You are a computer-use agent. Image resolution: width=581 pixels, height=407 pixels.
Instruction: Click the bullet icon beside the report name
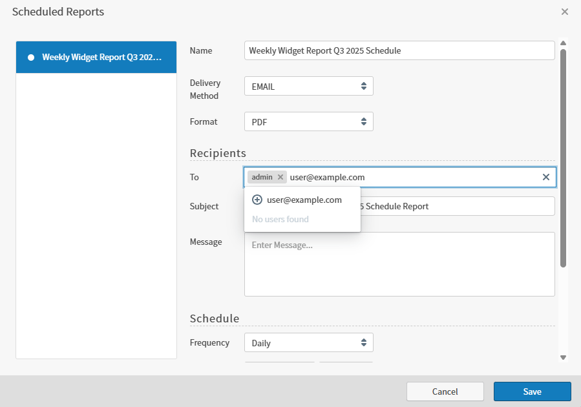point(30,57)
